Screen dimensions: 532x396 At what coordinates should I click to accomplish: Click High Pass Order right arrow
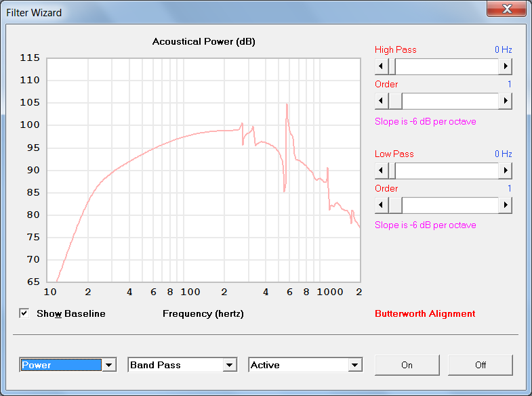coord(505,101)
